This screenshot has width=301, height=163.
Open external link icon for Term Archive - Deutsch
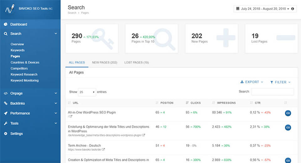click(103, 150)
